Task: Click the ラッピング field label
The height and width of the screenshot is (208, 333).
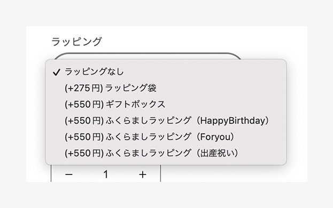Action: (76, 42)
